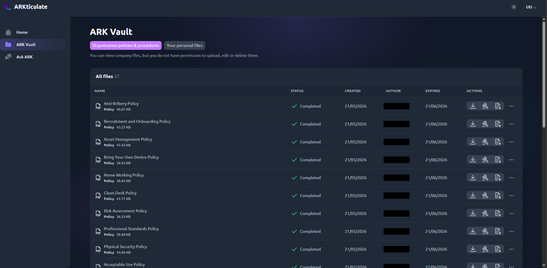The height and width of the screenshot is (268, 547).
Task: Open the UU user account dropdown
Action: click(531, 7)
